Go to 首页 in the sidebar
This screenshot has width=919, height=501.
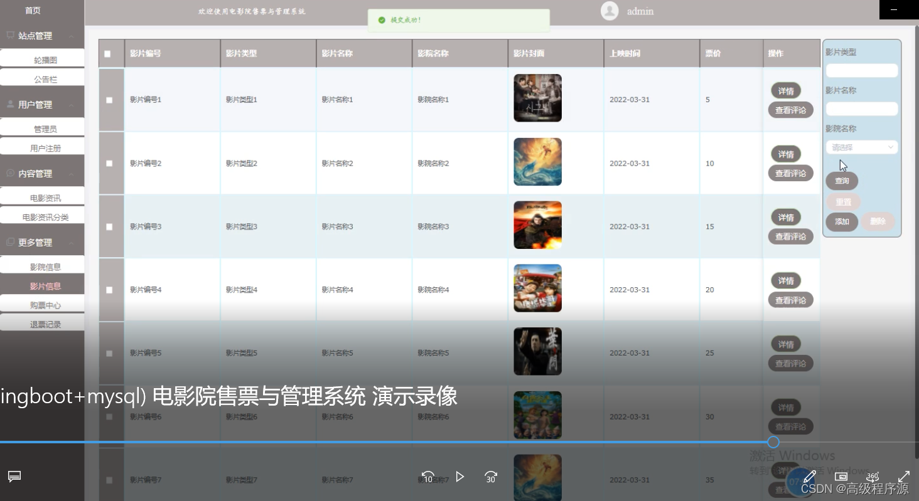[33, 11]
